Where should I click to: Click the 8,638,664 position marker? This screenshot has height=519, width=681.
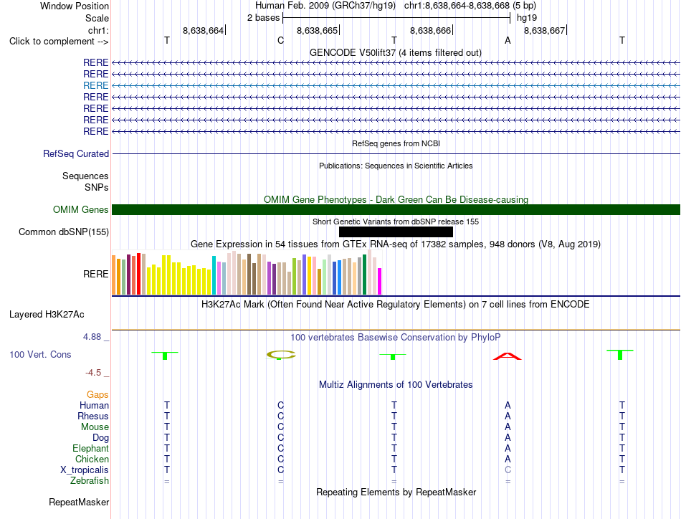click(204, 30)
